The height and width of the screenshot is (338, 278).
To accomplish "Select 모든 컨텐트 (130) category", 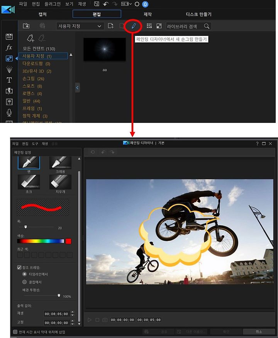I will pos(39,49).
